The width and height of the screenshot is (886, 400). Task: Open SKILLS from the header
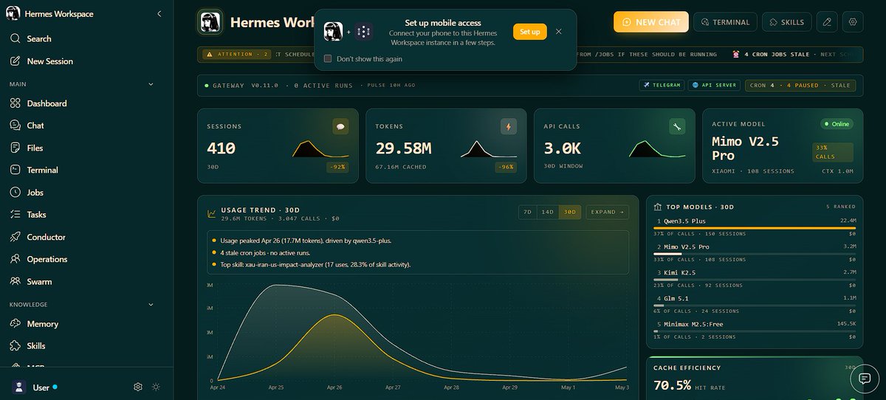tap(787, 22)
